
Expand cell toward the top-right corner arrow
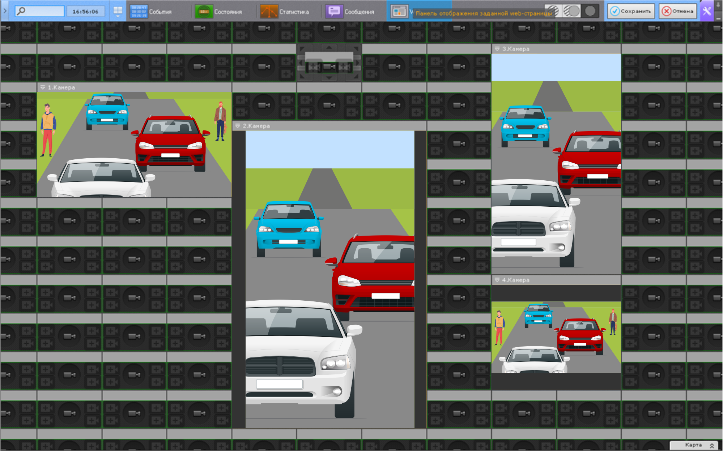coord(356,48)
